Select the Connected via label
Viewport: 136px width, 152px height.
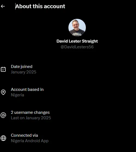[25, 135]
